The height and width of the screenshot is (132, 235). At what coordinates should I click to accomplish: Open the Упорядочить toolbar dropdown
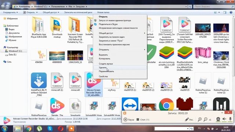click(x=10, y=12)
